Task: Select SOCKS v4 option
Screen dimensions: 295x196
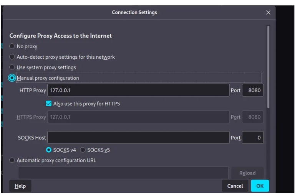Action: click(48, 150)
